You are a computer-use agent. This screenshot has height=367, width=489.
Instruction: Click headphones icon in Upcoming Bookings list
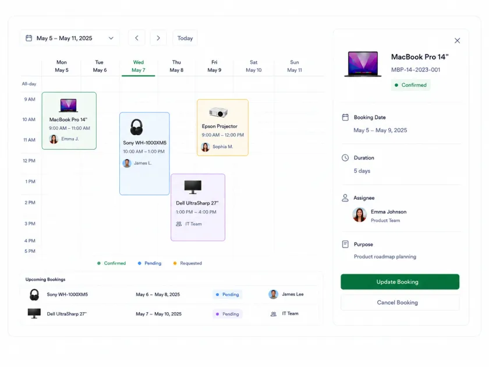[x=34, y=295]
